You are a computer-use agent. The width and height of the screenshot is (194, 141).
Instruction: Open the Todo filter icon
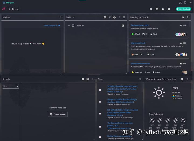click(110, 18)
